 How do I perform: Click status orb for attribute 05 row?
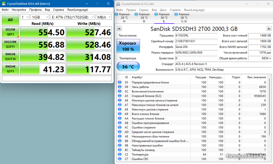click(x=119, y=83)
